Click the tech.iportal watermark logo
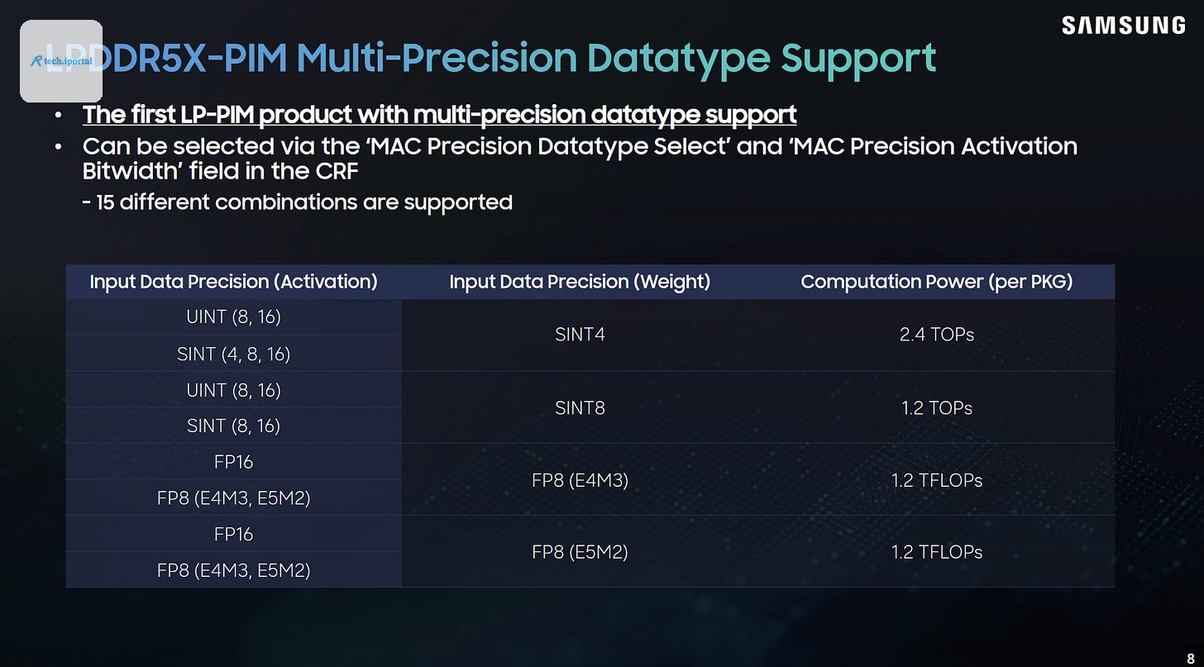The height and width of the screenshot is (667, 1204). pyautogui.click(x=61, y=61)
